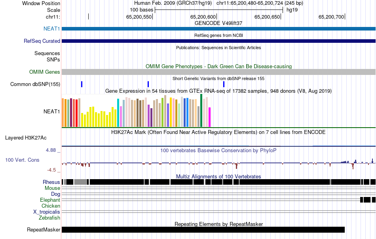Click the Rhesus species label
This screenshot has width=376, height=239.
51,182
